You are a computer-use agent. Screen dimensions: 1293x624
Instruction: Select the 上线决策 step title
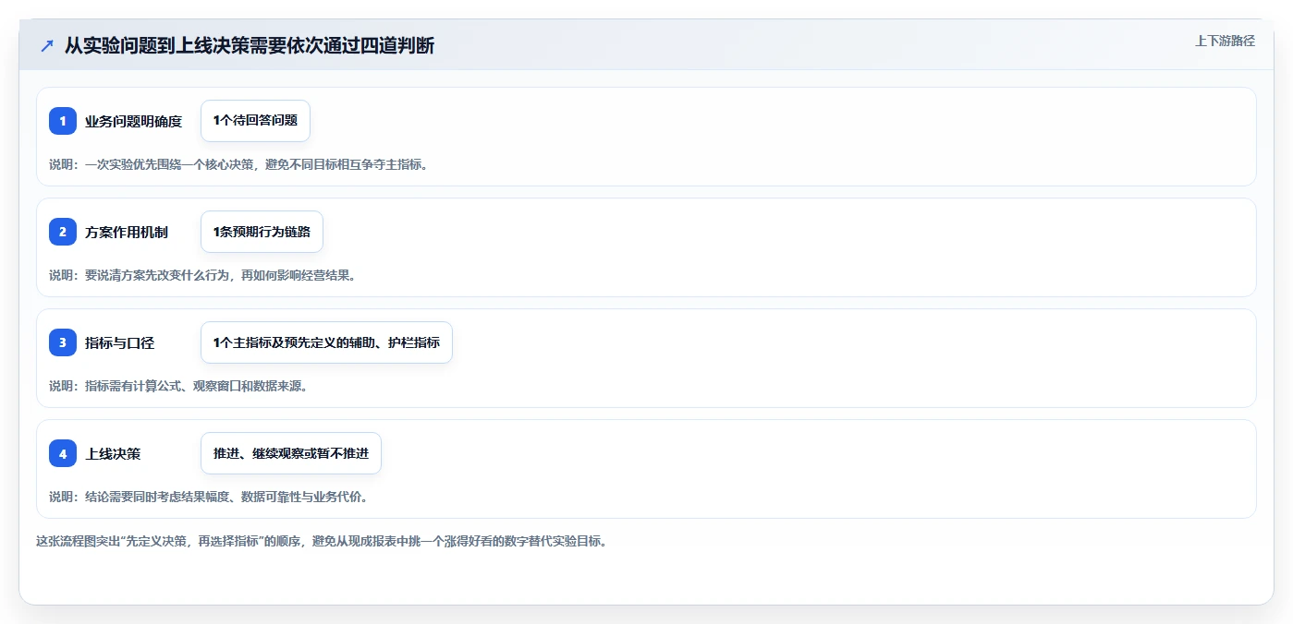(113, 453)
